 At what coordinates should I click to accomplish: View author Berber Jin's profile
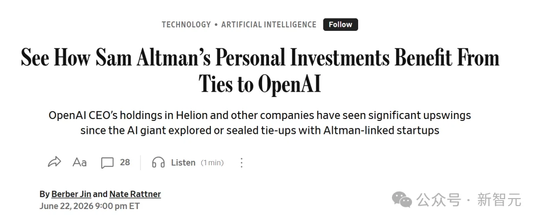[x=71, y=194]
